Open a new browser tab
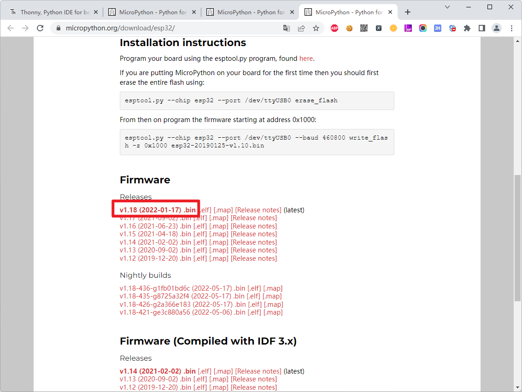The width and height of the screenshot is (522, 392). tap(407, 12)
